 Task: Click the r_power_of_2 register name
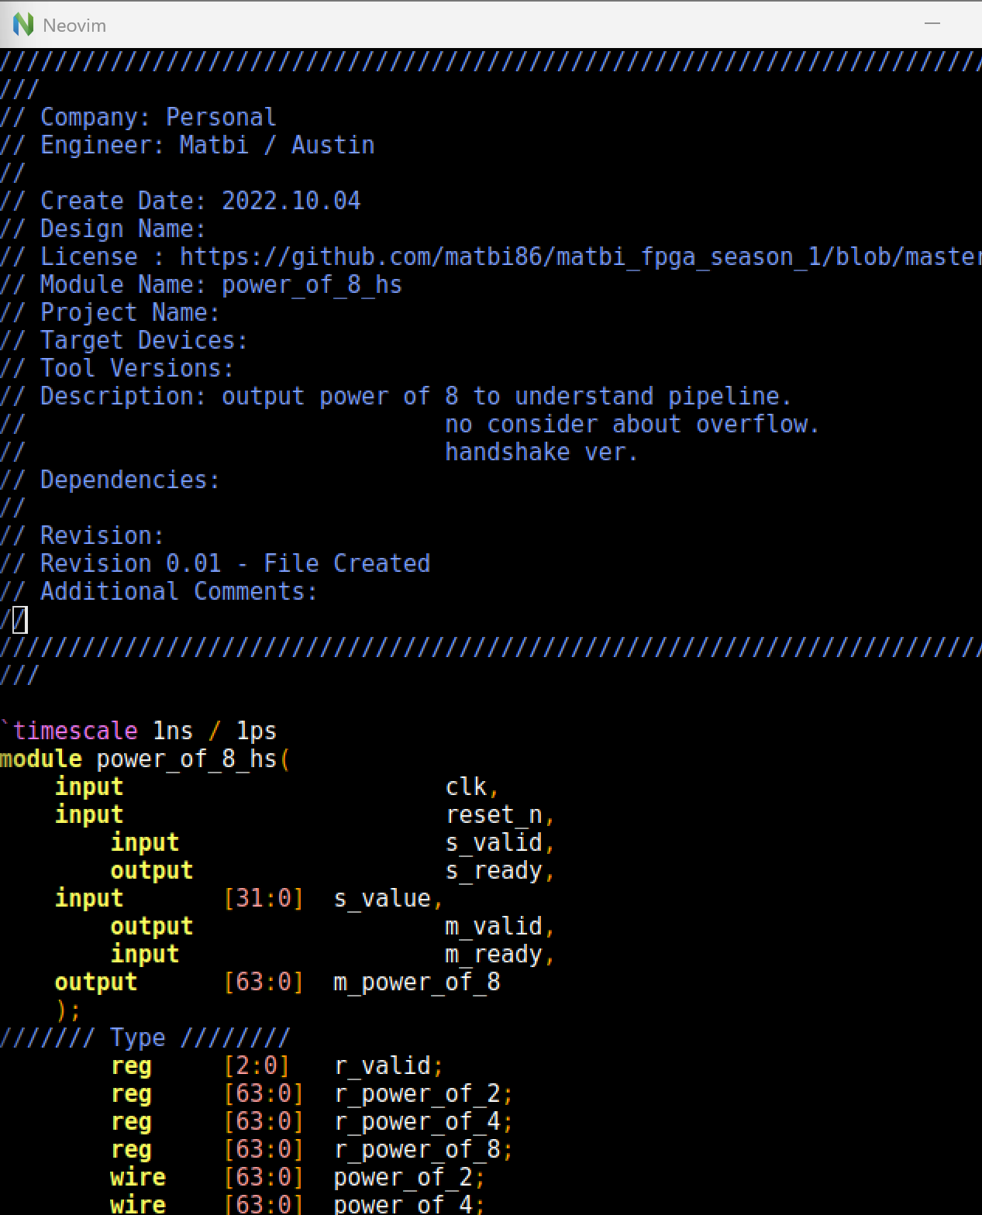click(x=417, y=1093)
